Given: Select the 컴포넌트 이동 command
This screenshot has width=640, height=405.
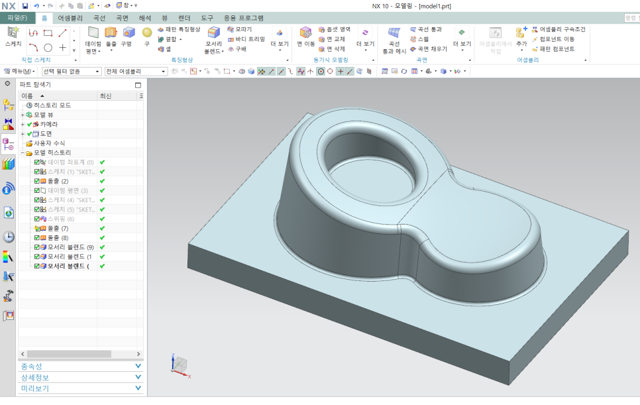Looking at the screenshot, I should click(x=553, y=39).
